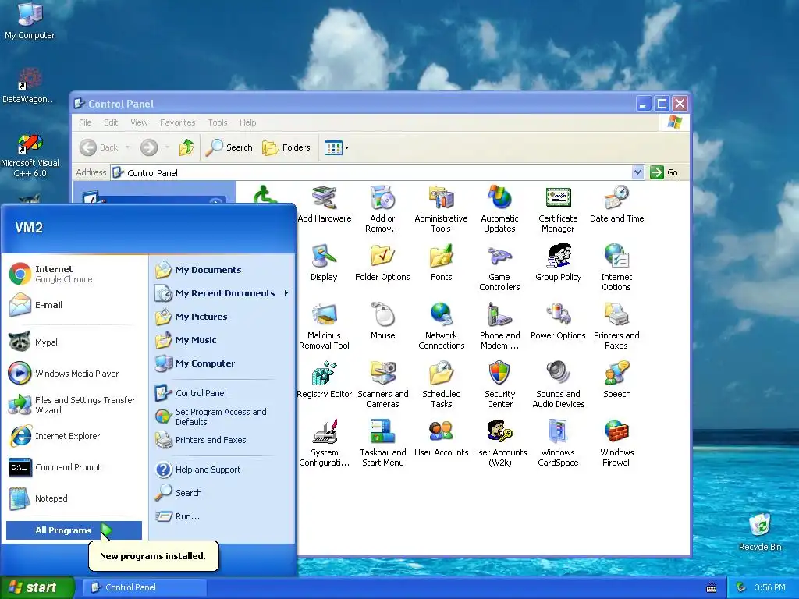Click the Up folder toolbar icon
Image resolution: width=799 pixels, height=599 pixels.
[x=186, y=147]
